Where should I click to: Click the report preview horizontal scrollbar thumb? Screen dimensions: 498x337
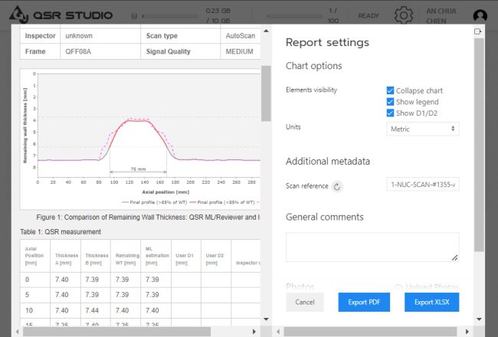coord(116,332)
